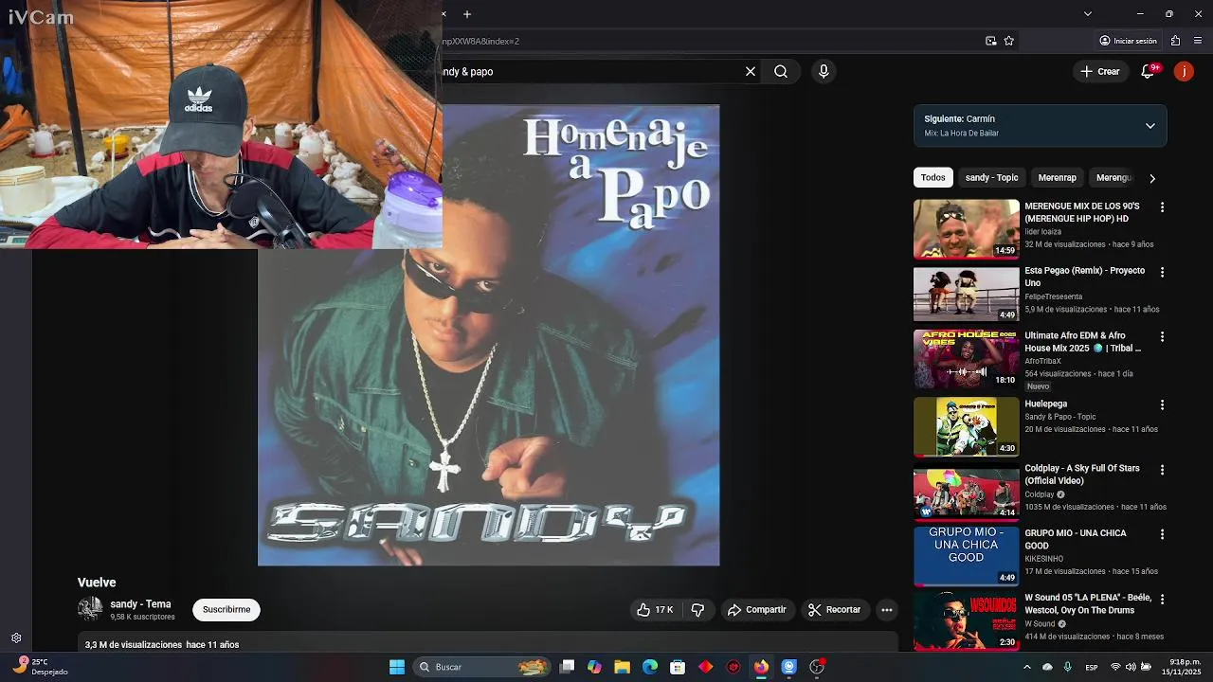Viewport: 1213px width, 682px height.
Task: Open a new browser tab with plus icon
Action: point(467,14)
